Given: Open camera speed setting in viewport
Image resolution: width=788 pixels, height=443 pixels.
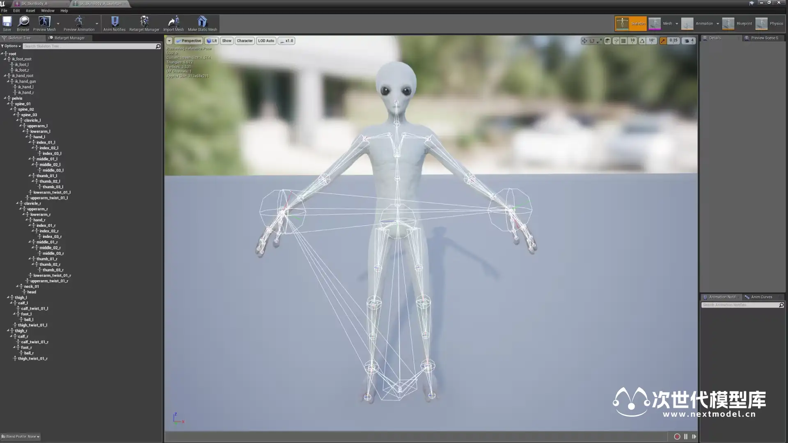Looking at the screenshot, I should click(689, 41).
